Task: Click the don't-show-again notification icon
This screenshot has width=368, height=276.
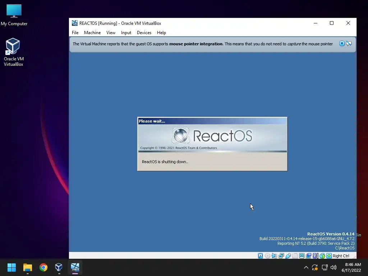Action: 349,43
